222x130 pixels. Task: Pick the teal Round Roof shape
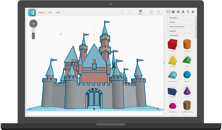(x=173, y=75)
